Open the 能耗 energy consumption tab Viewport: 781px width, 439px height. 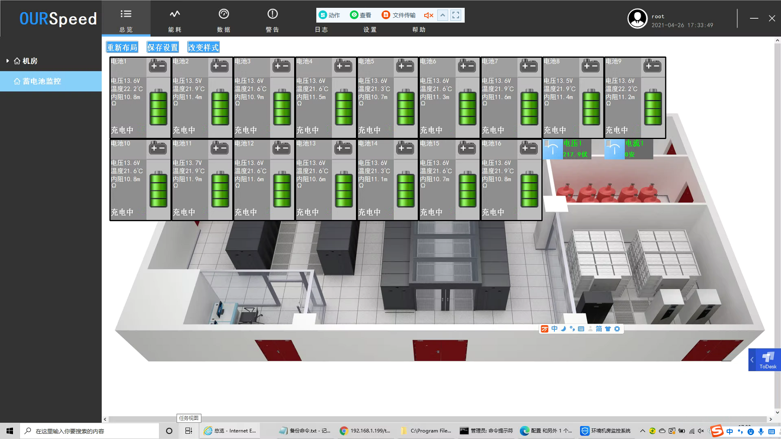tap(174, 20)
